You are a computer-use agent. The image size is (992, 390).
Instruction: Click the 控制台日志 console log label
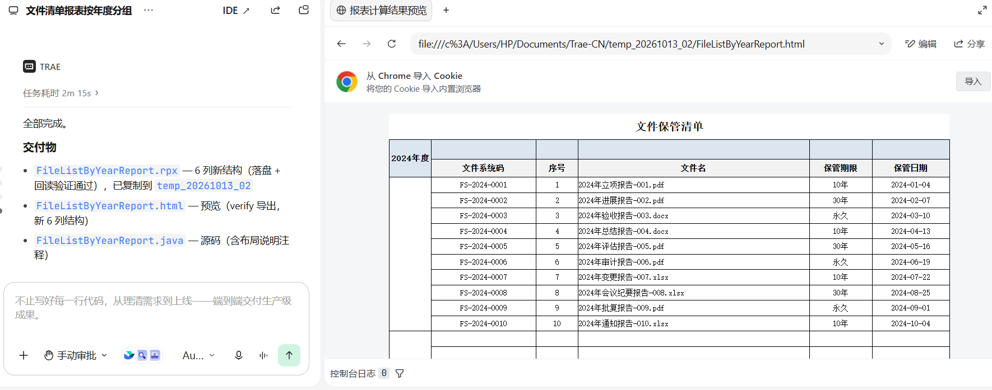[x=353, y=374]
